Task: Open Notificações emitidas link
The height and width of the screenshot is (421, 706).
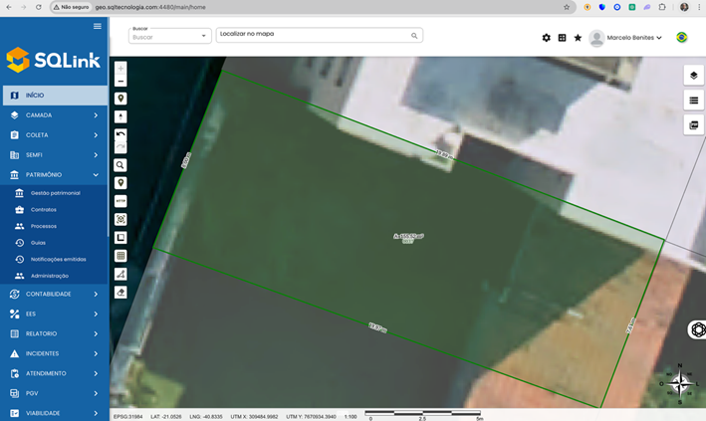Action: point(58,259)
